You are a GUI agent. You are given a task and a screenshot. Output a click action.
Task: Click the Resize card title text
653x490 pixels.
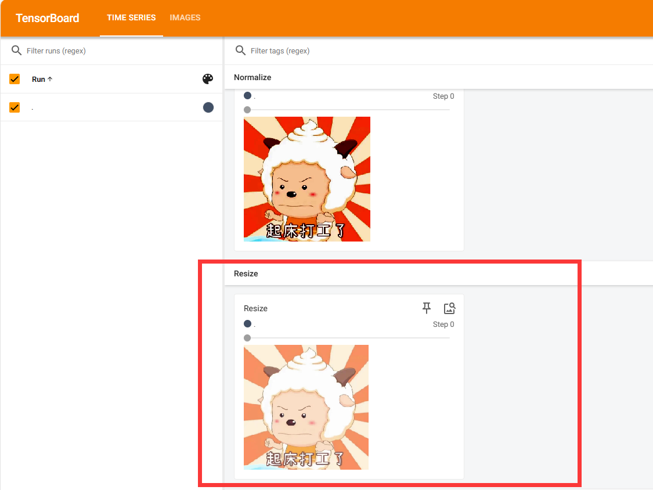point(255,308)
